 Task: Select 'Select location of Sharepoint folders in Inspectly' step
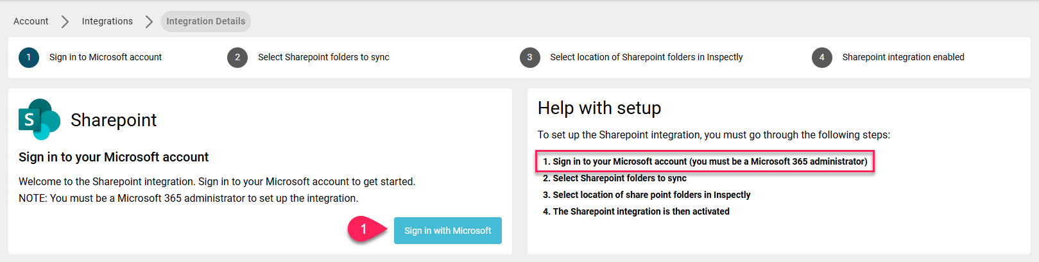646,57
